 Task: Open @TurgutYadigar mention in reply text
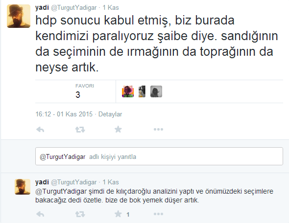coord(61,191)
